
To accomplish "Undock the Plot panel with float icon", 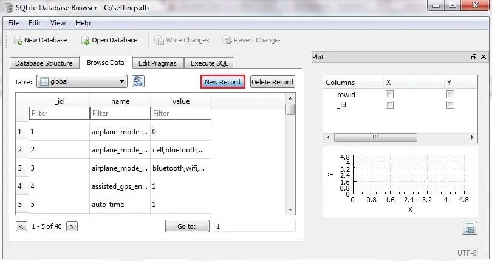I will (474, 57).
